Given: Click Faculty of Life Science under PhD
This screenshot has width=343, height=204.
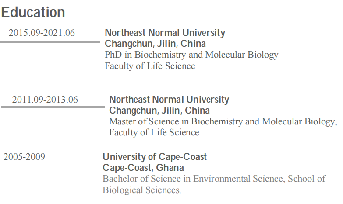Looking at the screenshot, I should coord(150,66).
